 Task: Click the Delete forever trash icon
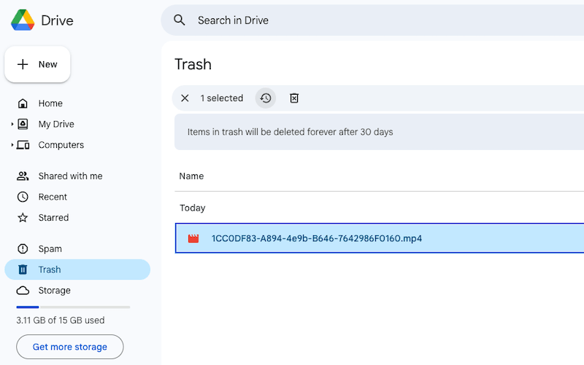point(294,98)
